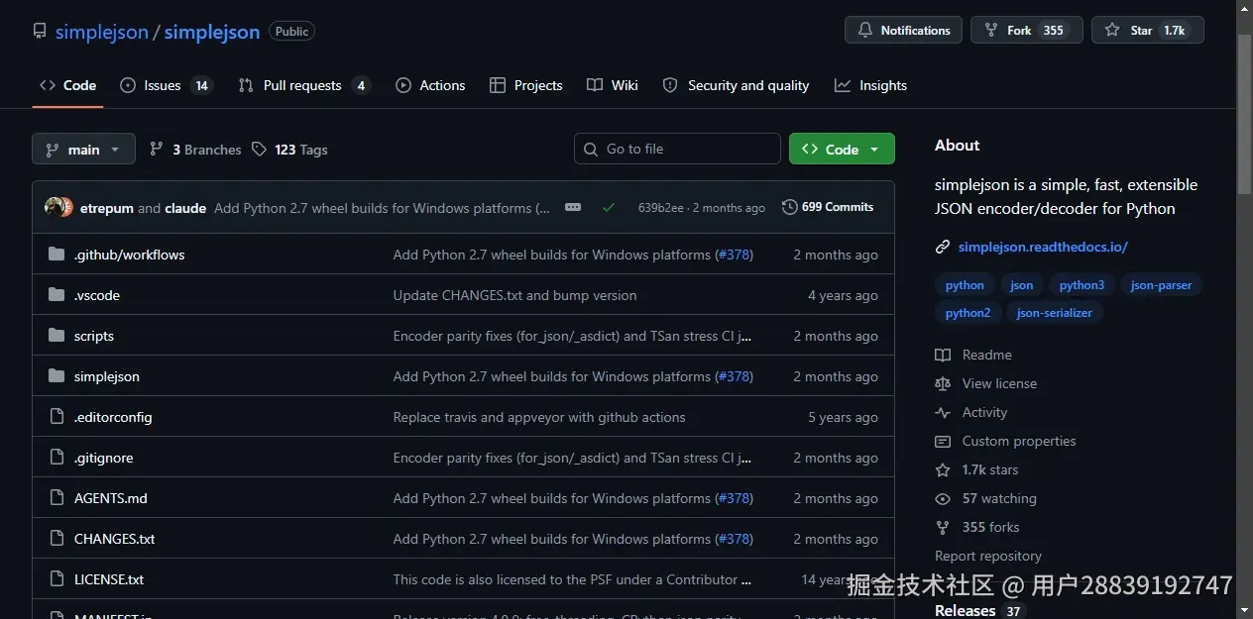The image size is (1253, 619).
Task: Click the green commit status checkmark
Action: pos(609,207)
